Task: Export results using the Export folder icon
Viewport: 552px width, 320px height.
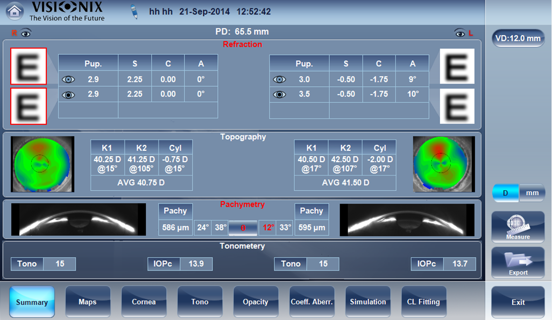Action: click(517, 264)
